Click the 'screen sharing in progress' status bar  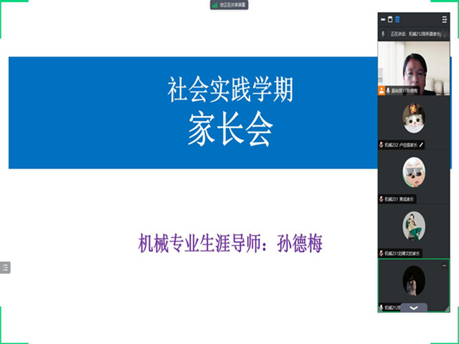pyautogui.click(x=229, y=5)
